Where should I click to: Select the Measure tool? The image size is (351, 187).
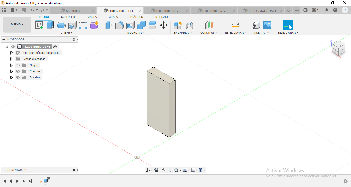tap(235, 25)
